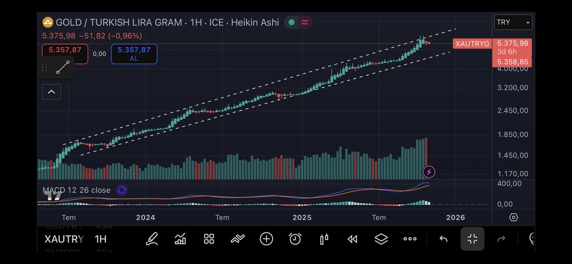The image size is (572, 264).
Task: Click the 3.200,00 price axis label
Action: (x=512, y=88)
